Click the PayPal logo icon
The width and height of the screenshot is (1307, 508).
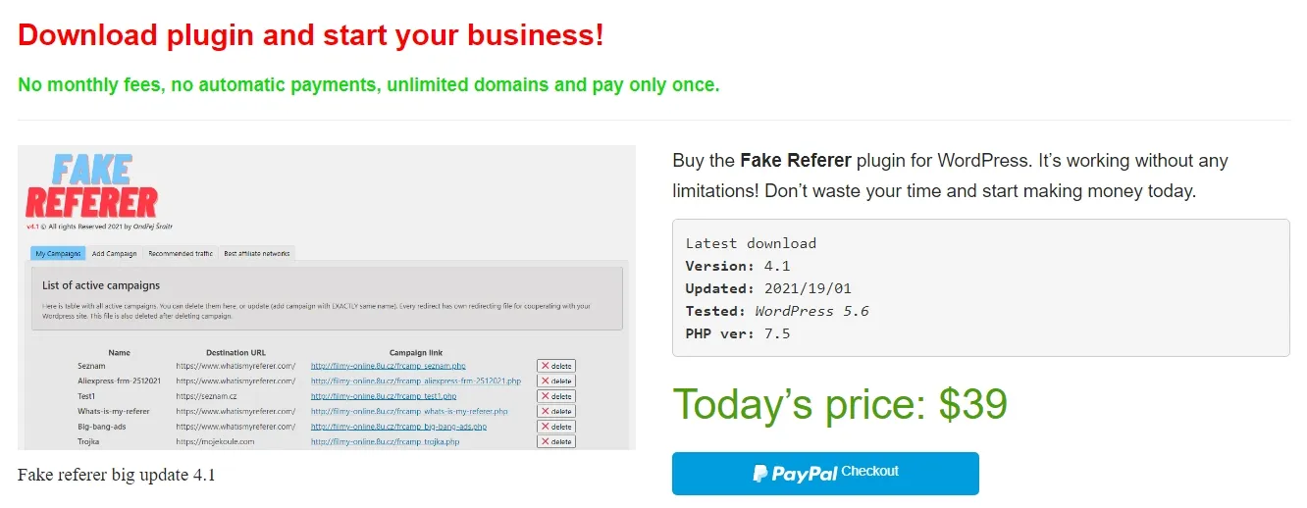tap(760, 474)
